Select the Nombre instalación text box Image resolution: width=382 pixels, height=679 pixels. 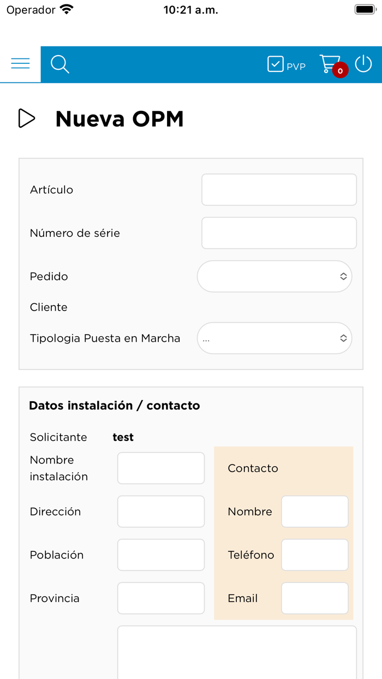click(x=161, y=468)
